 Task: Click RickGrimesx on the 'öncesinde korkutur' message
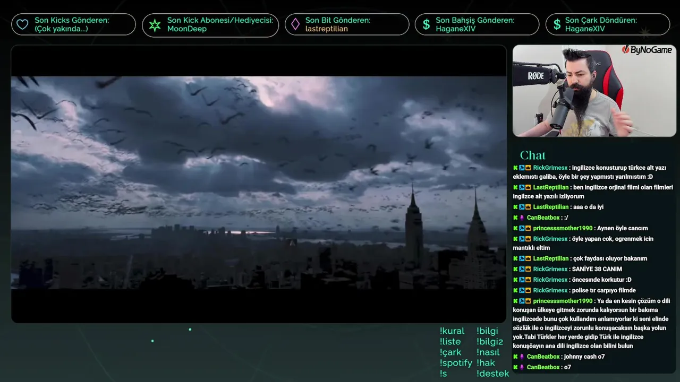pos(550,280)
